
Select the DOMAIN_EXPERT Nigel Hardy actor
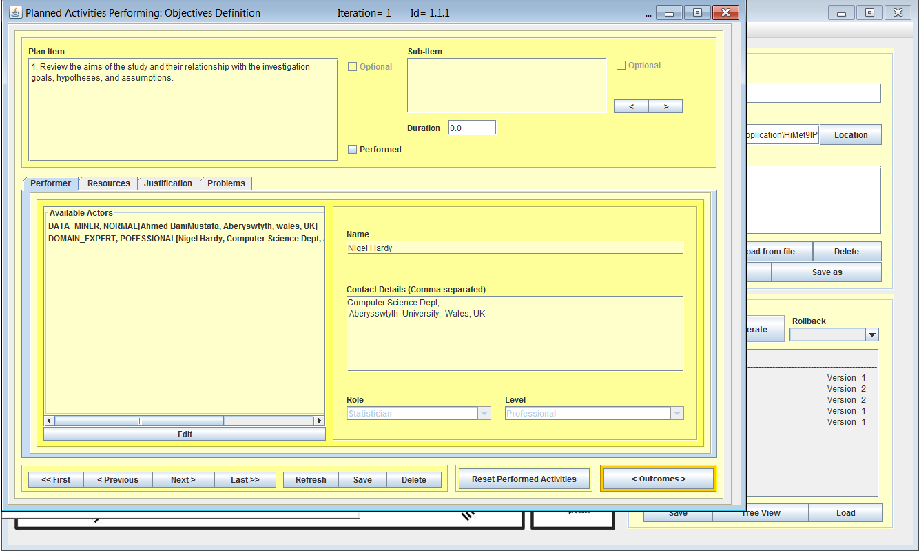tap(185, 239)
